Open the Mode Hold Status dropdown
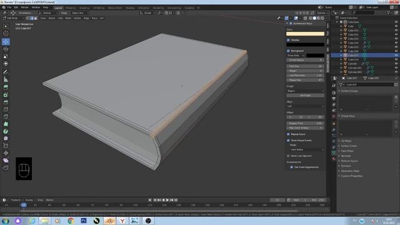Screen dimensions: 400x225 (x=307, y=149)
